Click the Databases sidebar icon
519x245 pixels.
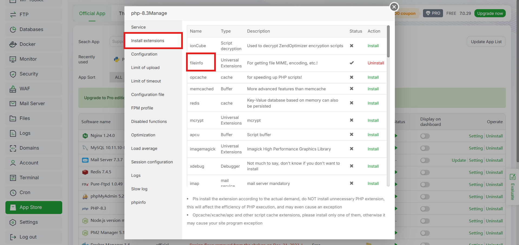pos(13,29)
